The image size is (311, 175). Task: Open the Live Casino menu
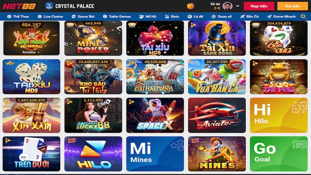coord(51,16)
